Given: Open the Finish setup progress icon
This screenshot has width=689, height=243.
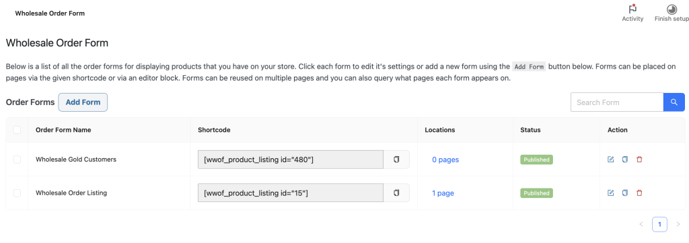Looking at the screenshot, I should (x=672, y=9).
